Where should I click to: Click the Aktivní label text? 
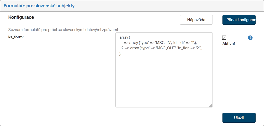click(229, 43)
